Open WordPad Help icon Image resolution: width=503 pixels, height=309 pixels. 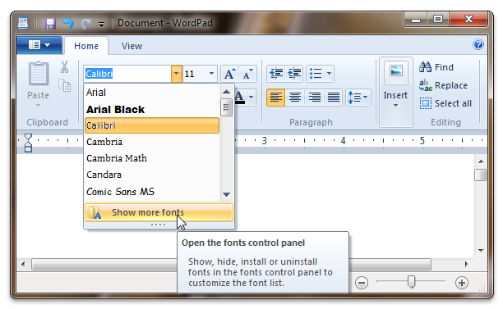pyautogui.click(x=478, y=44)
